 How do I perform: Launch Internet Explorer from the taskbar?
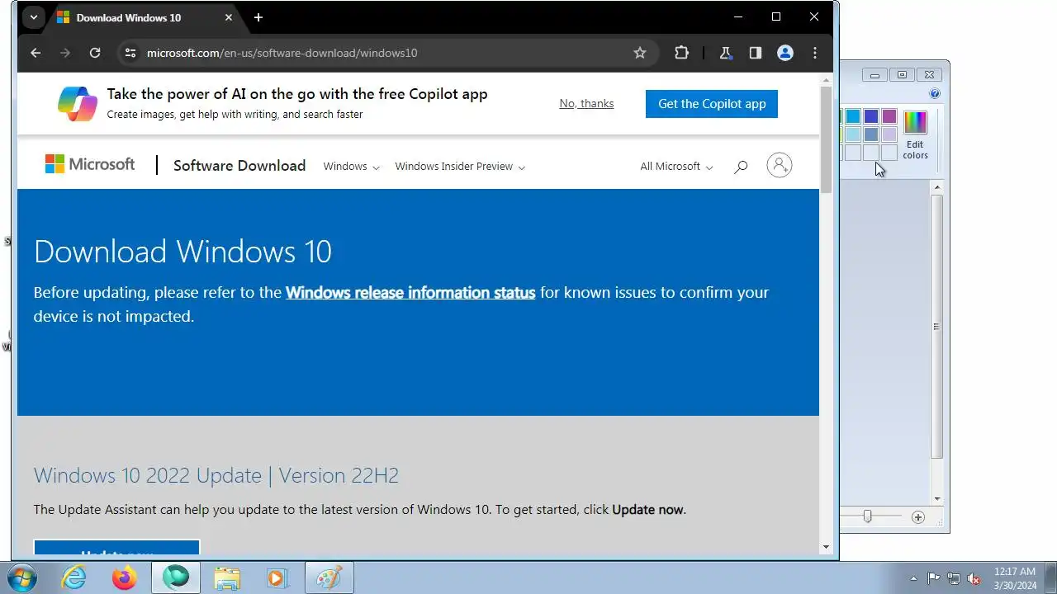74,578
